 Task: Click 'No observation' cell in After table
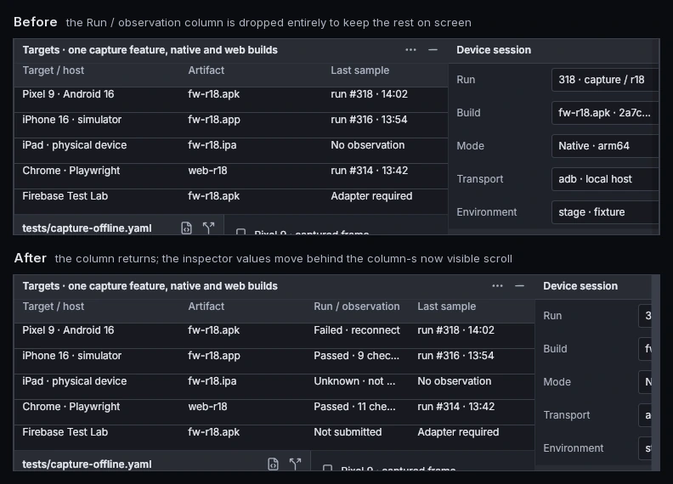(454, 381)
